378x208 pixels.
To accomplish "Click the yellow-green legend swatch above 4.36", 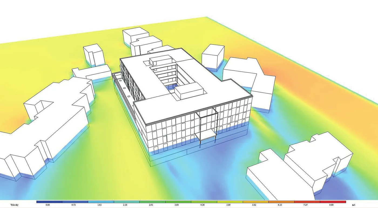I will (204, 202).
